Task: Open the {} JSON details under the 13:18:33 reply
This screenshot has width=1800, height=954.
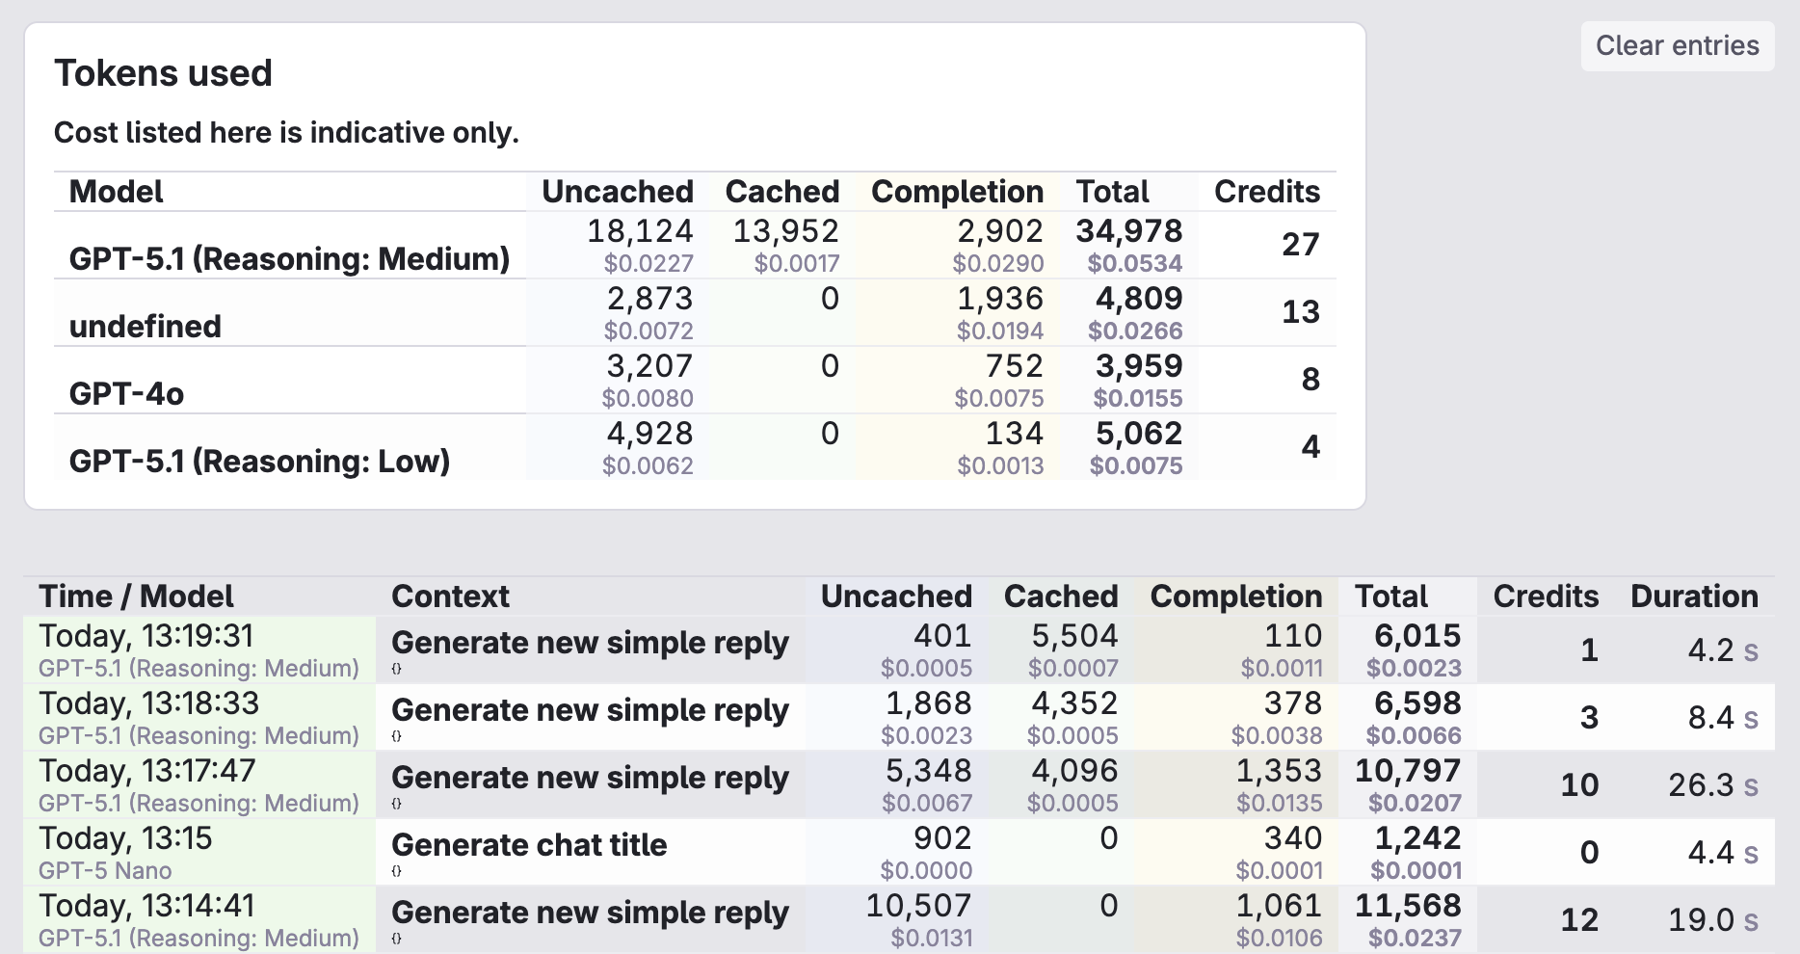Action: 395,736
